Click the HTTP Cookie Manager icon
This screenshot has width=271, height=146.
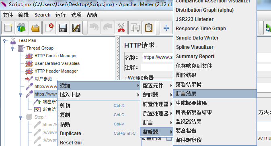coord(29,56)
